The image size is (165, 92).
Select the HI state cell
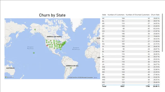103,47
